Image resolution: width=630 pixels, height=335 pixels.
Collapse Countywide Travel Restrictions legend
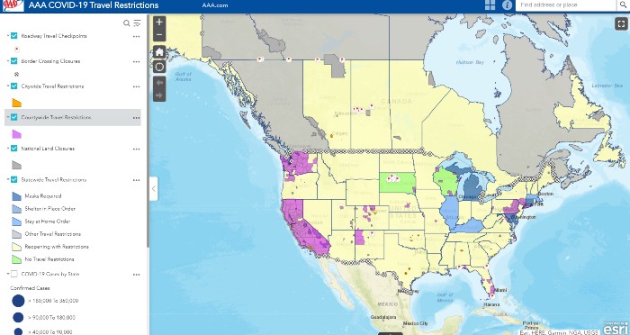click(7, 117)
